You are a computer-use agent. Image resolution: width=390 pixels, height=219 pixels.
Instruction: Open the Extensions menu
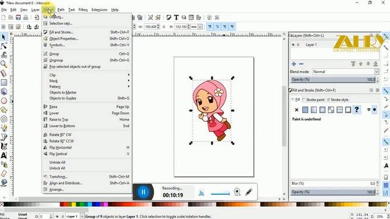point(99,10)
